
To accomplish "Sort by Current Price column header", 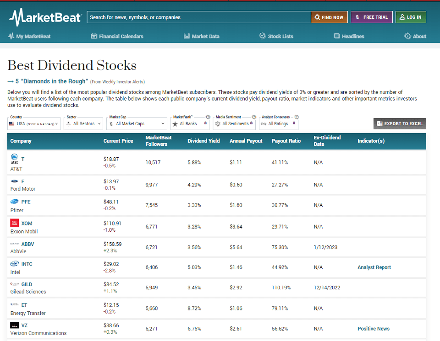I will click(118, 141).
